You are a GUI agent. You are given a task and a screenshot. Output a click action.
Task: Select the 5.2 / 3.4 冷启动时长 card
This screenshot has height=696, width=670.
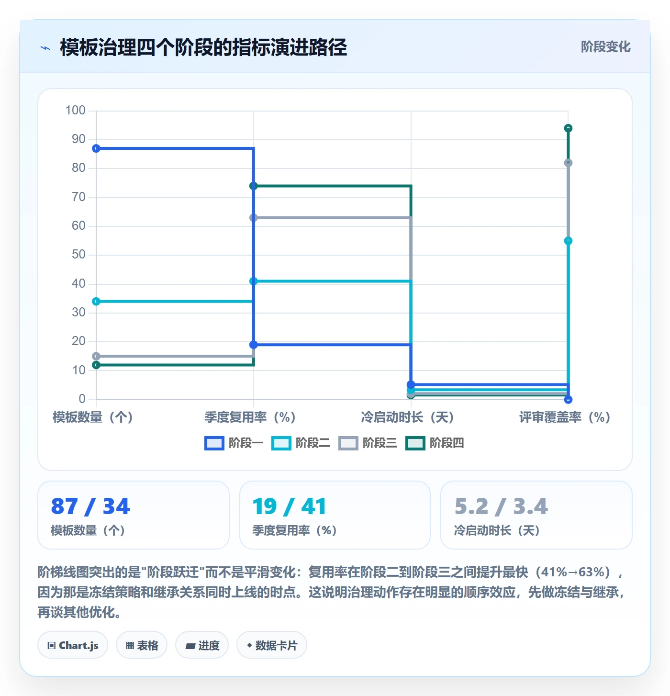tap(536, 515)
